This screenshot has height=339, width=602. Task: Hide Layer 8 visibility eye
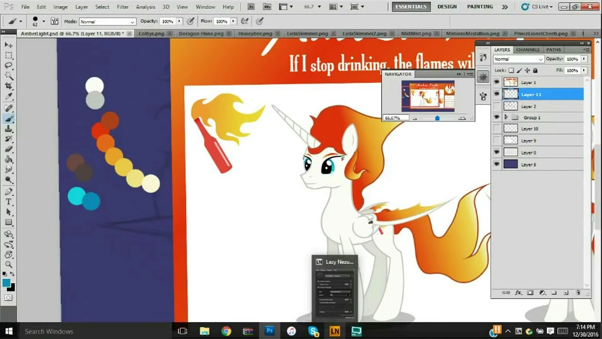pos(497,164)
